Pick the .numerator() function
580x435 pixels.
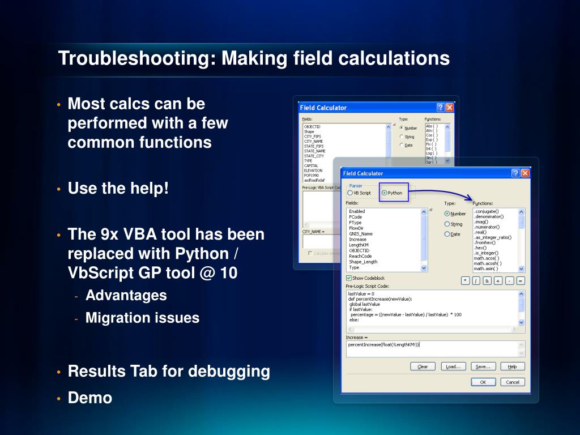487,227
